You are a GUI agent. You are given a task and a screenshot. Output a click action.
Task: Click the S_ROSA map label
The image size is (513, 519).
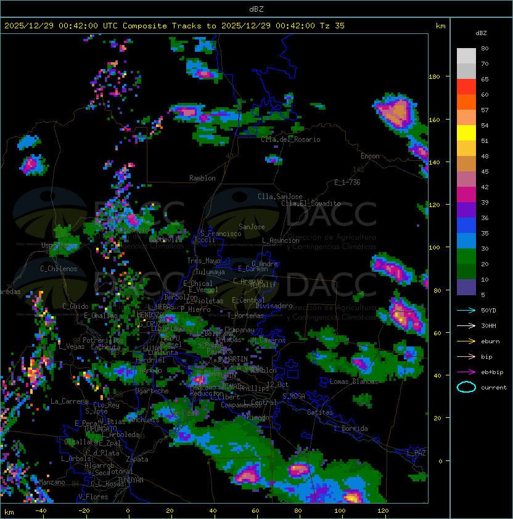[293, 396]
